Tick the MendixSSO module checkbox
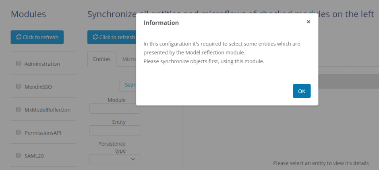This screenshot has width=379, height=170. click(19, 86)
